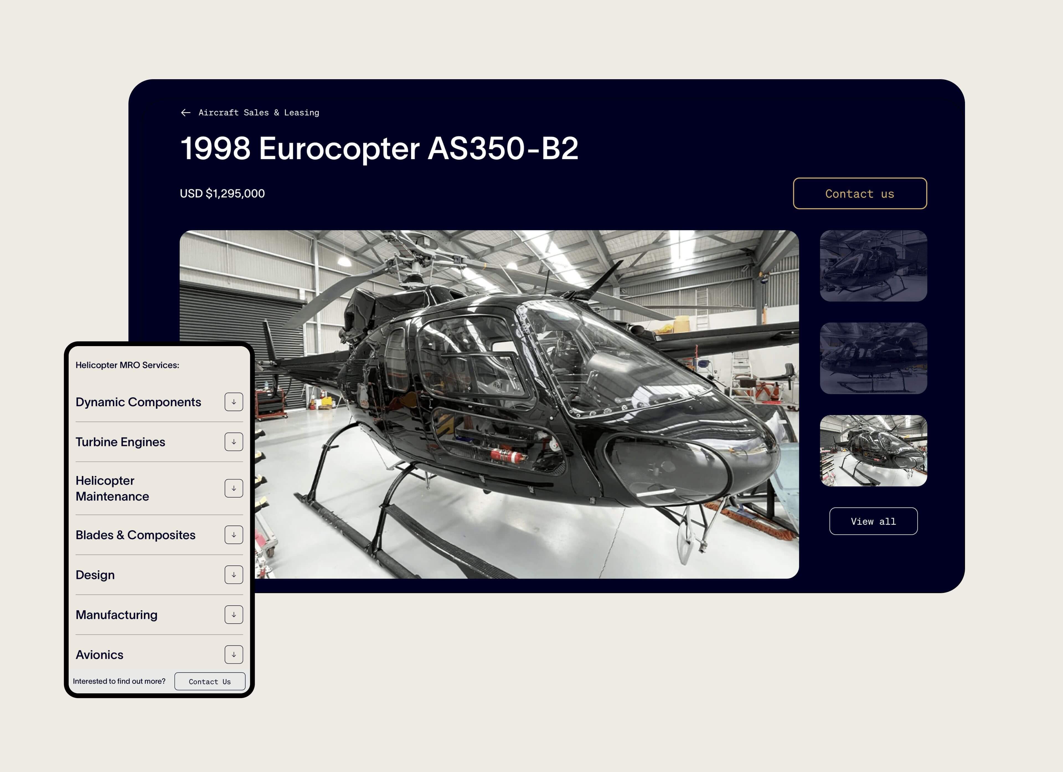Click Contact Us in mobile footer
This screenshot has width=1063, height=772.
click(x=210, y=681)
